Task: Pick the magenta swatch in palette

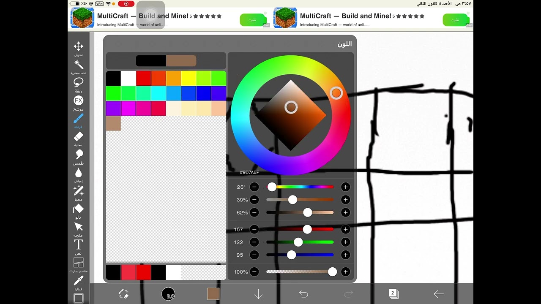Action: click(x=128, y=109)
